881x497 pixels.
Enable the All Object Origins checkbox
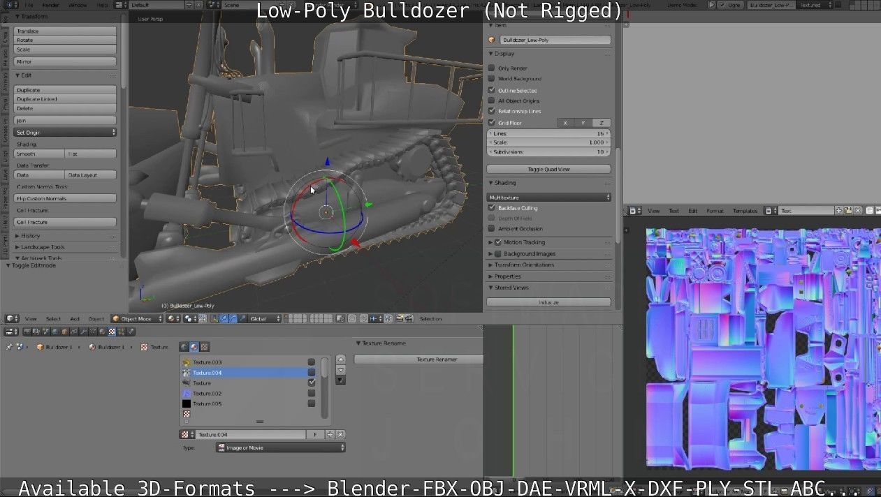[x=492, y=101]
